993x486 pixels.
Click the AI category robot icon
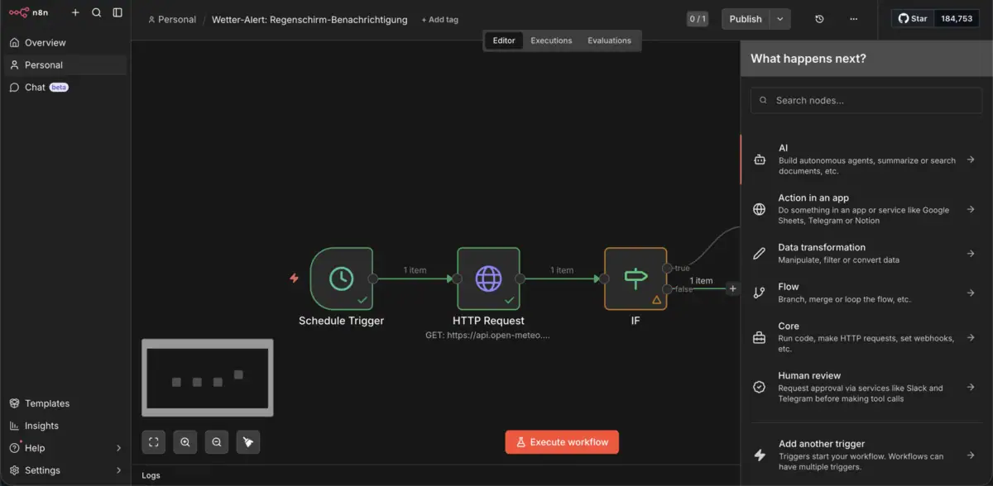point(759,159)
